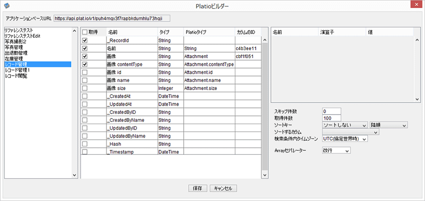Image resolution: width=425 pixels, height=201 pixels.
Task: Click the _Hash name cell
Action: pyautogui.click(x=132, y=144)
